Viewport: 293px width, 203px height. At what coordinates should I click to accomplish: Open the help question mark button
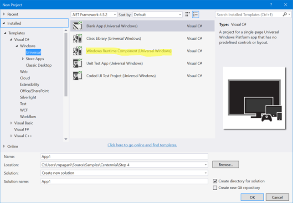point(271,5)
